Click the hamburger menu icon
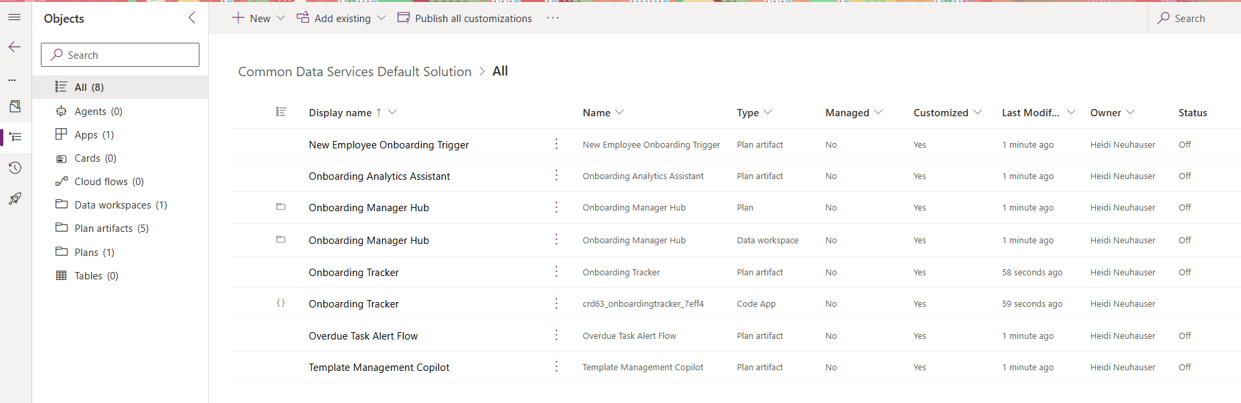Image resolution: width=1241 pixels, height=403 pixels. coord(15,17)
